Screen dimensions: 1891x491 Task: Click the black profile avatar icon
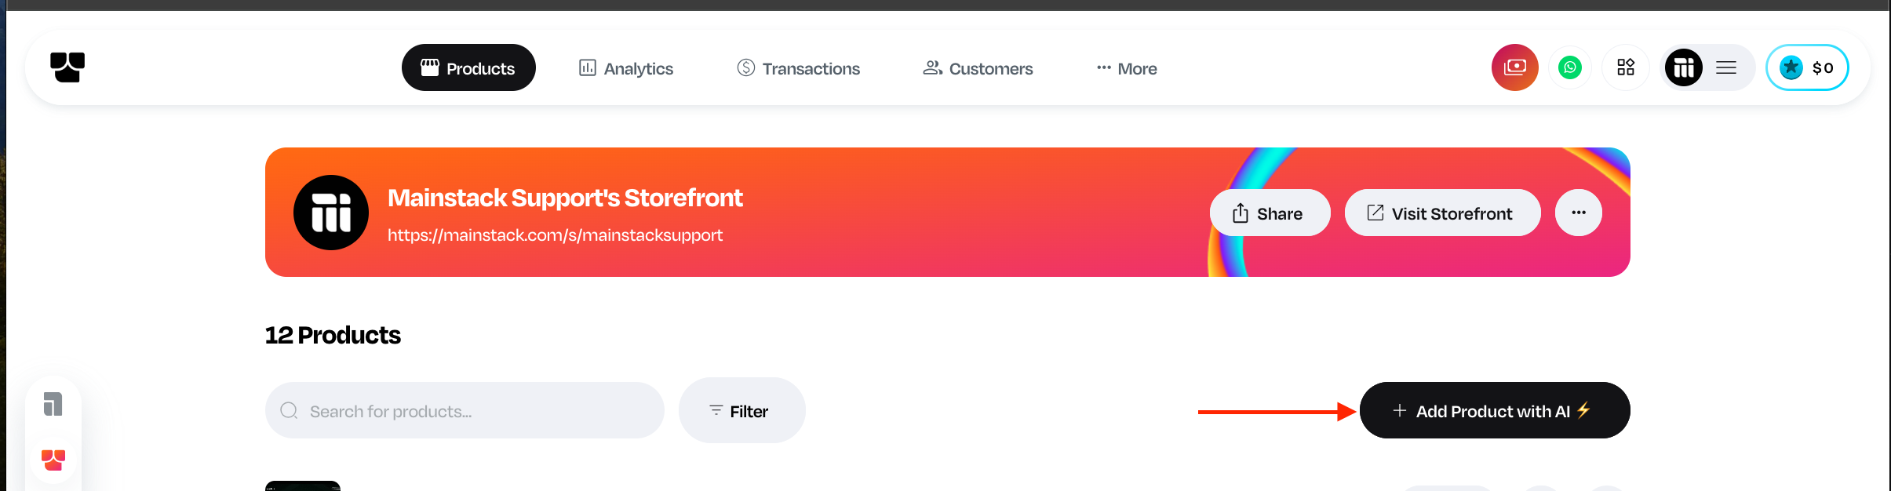tap(1684, 67)
